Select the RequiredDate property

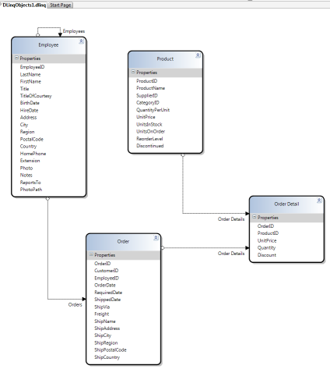pos(108,293)
